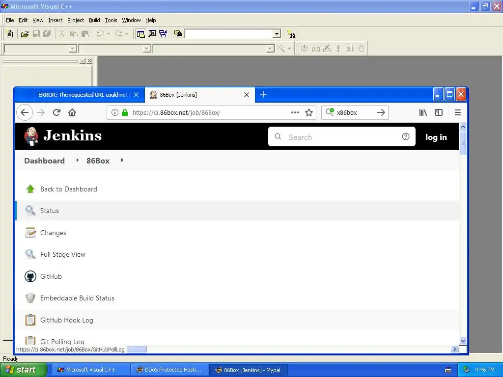Expand the Dashboard breadcrumb arrow
The width and height of the screenshot is (503, 377).
tap(77, 161)
